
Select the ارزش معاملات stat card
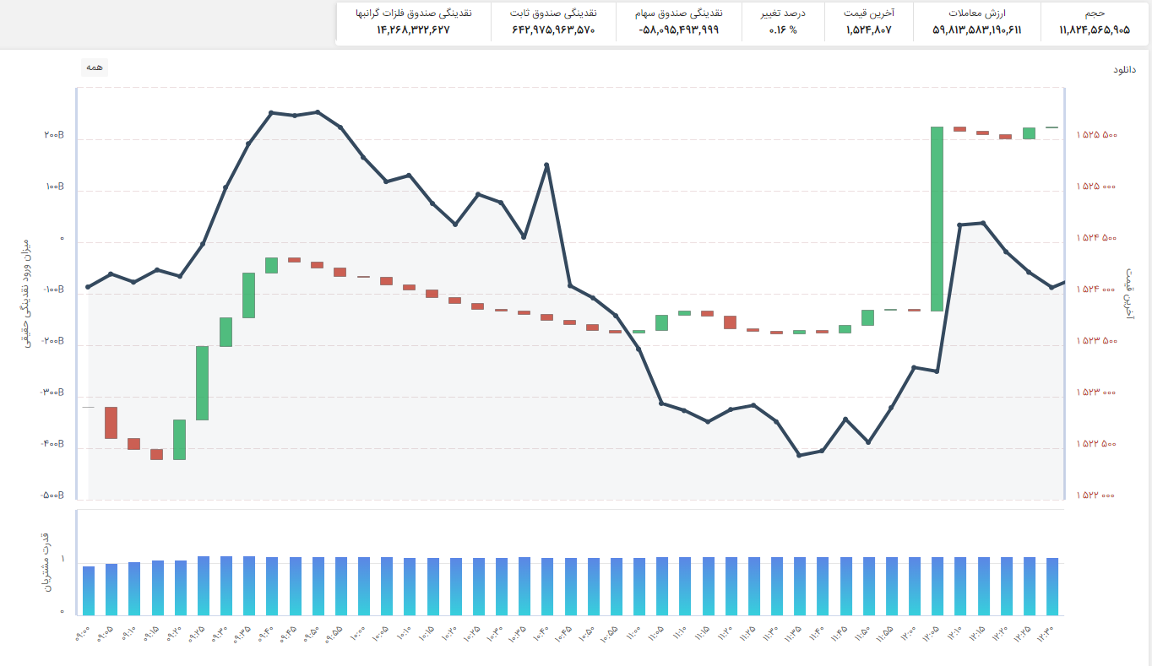[977, 22]
